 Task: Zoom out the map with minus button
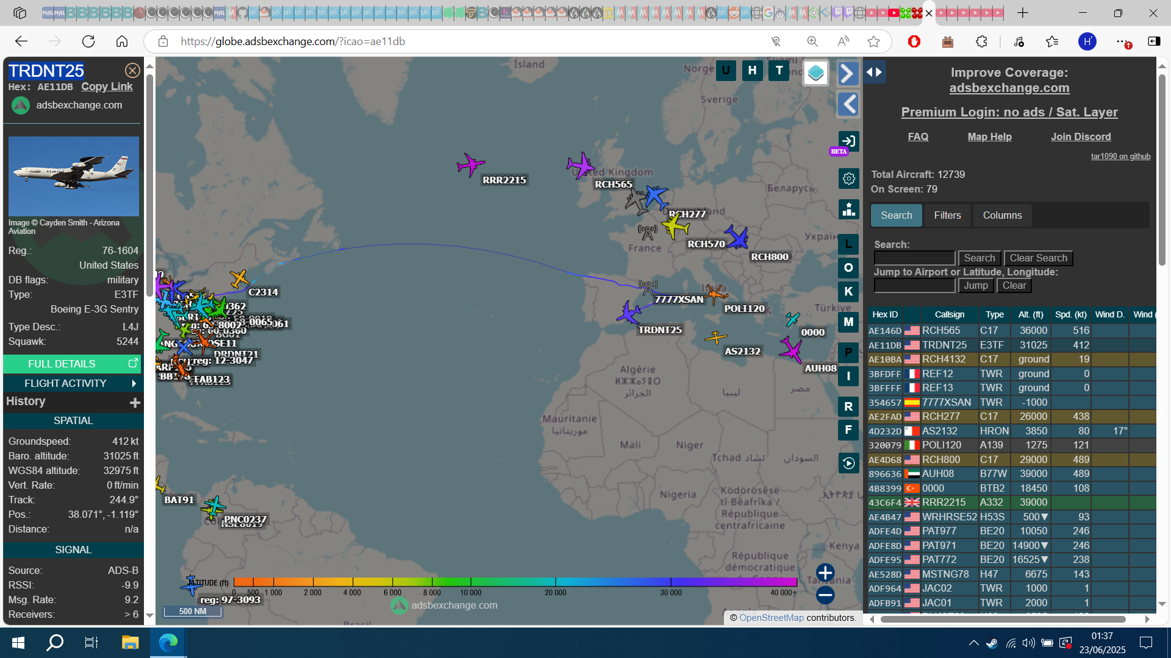coord(825,595)
